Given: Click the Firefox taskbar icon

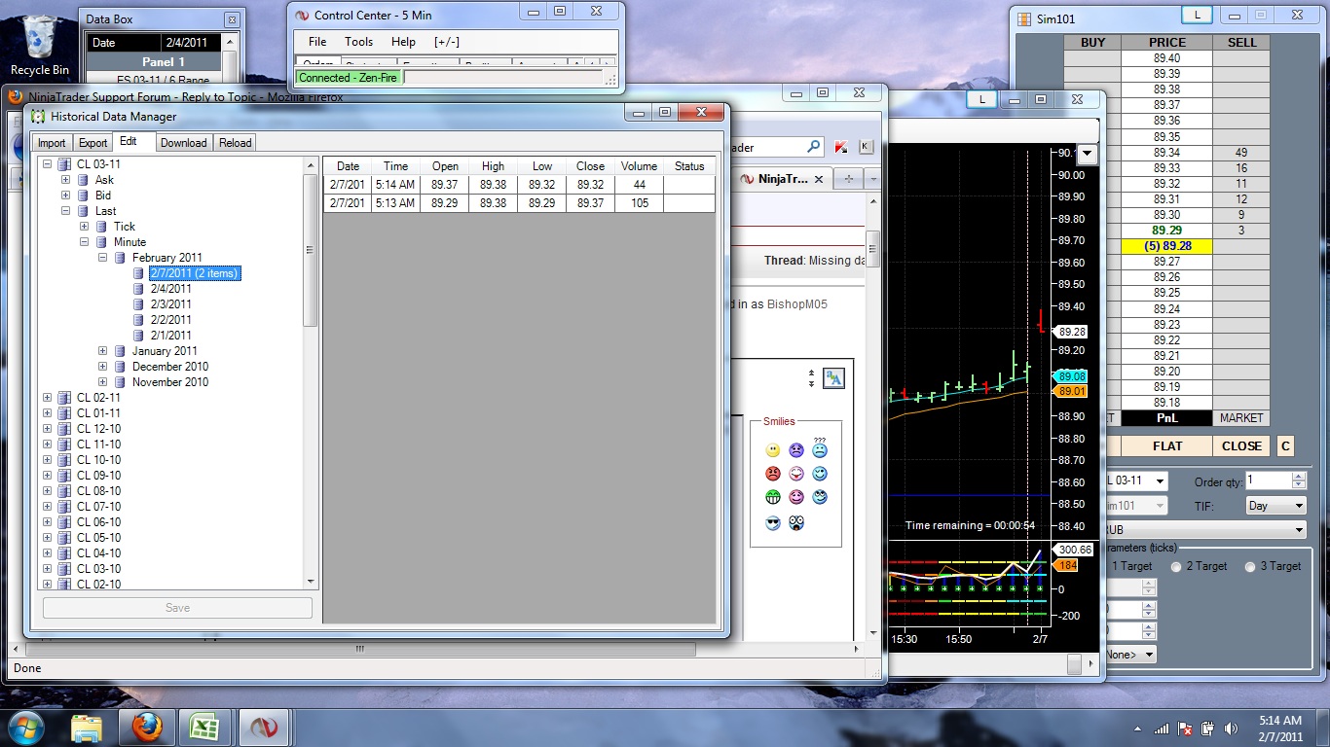Looking at the screenshot, I should point(146,728).
